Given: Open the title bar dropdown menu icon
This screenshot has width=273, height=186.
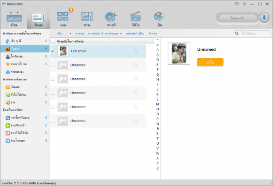Looking at the screenshot, I should click(x=244, y=4).
